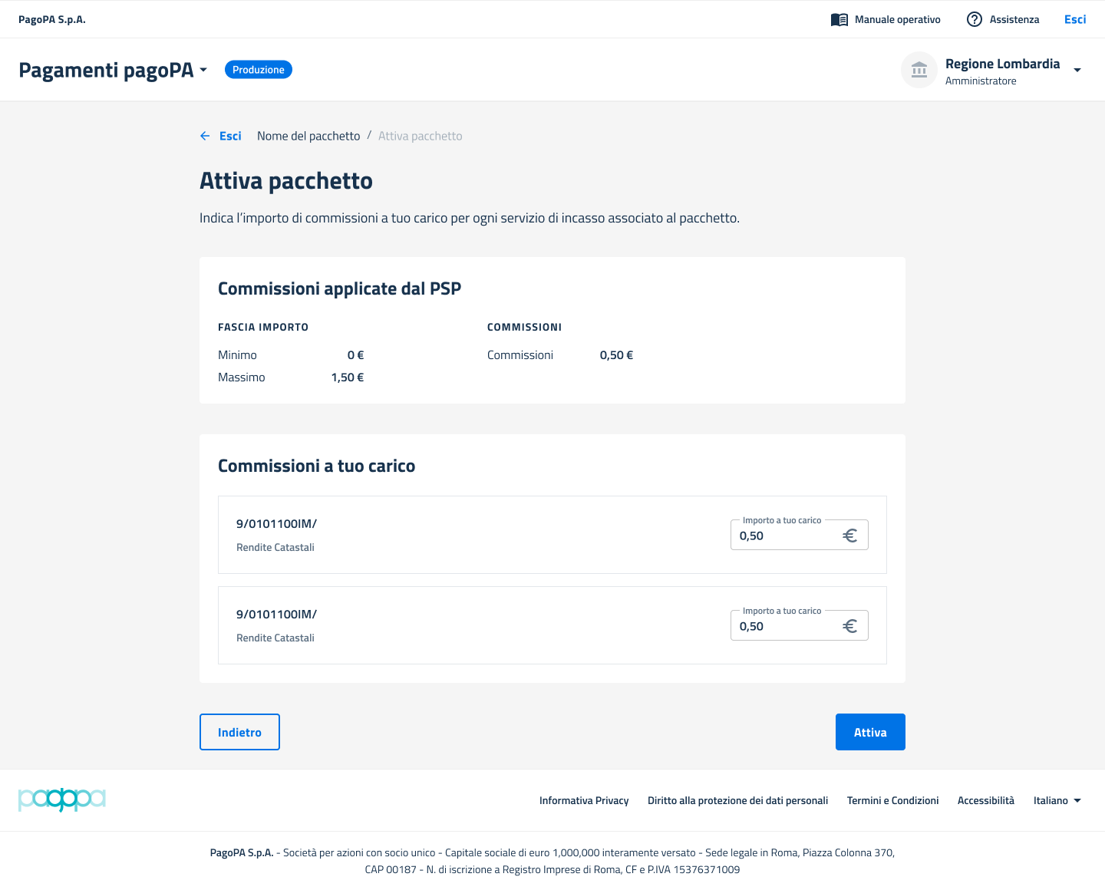Click the euro icon in first amount field
The height and width of the screenshot is (890, 1105).
[x=849, y=536]
